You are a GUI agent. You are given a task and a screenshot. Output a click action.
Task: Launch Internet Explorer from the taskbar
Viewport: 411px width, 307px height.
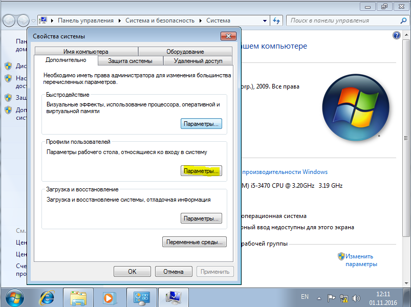point(47,297)
